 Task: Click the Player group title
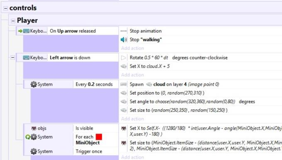(x=27, y=20)
